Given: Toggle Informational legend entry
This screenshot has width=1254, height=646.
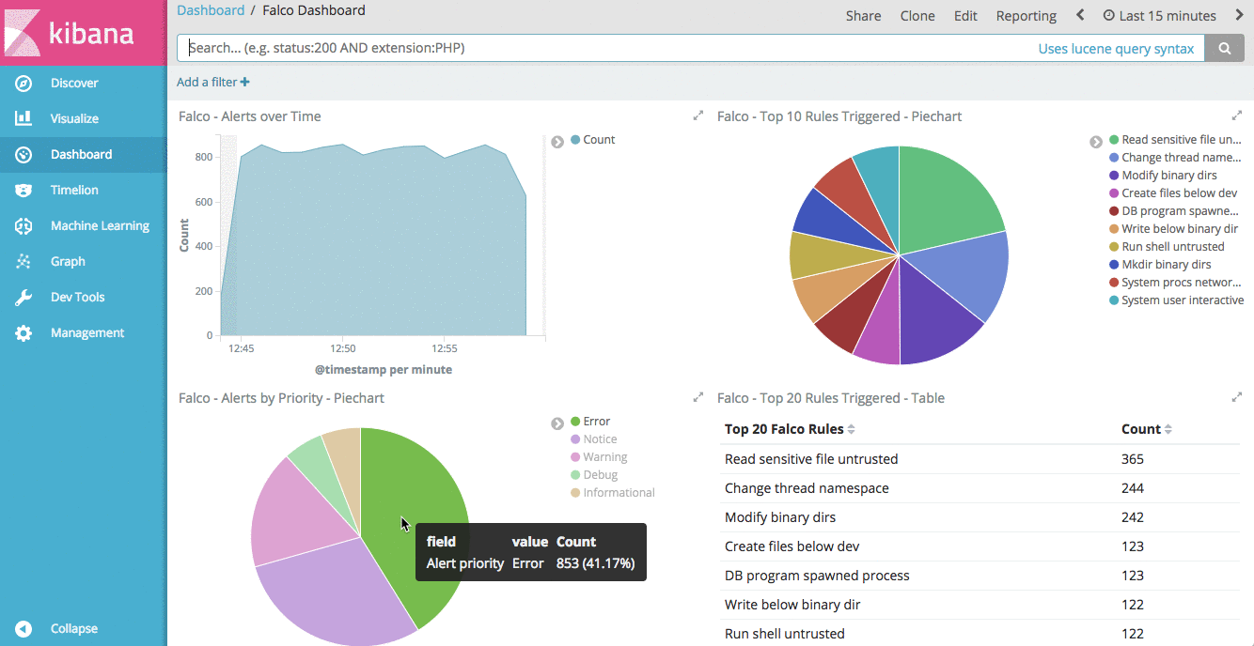Looking at the screenshot, I should pyautogui.click(x=613, y=493).
